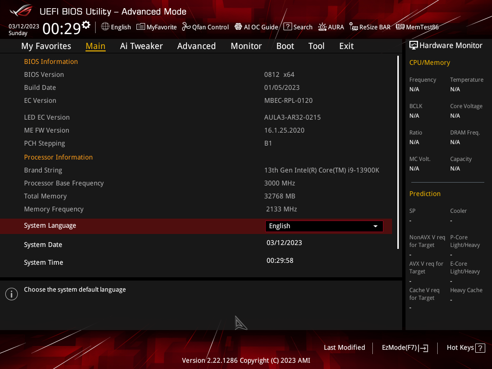Click the settings gear next to the clock

[x=86, y=25]
